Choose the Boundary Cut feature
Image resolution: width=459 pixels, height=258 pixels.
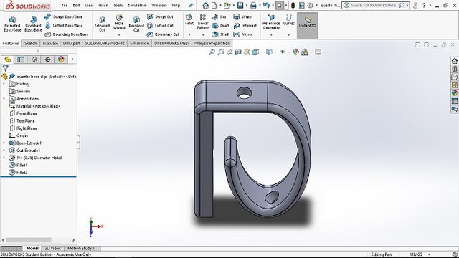163,34
